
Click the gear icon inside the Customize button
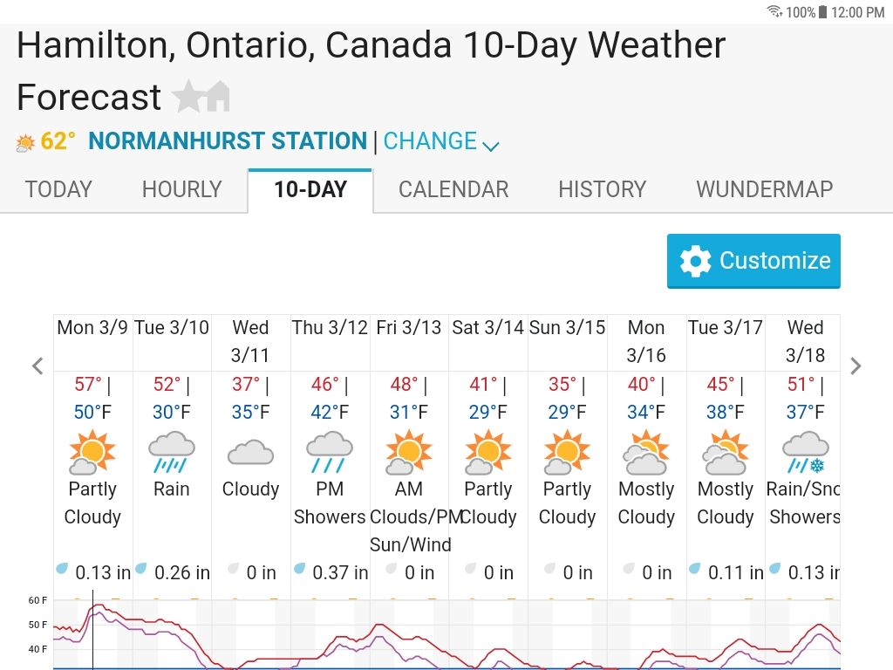695,260
